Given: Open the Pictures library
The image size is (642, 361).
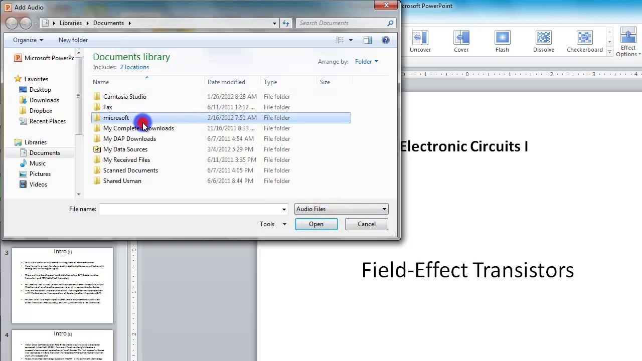Looking at the screenshot, I should coord(40,174).
